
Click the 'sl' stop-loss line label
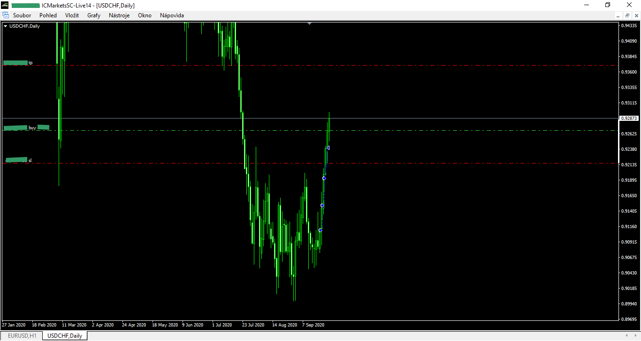click(30, 161)
